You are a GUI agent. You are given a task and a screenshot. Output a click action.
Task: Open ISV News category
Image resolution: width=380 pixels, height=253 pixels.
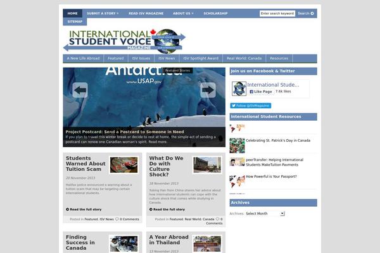click(x=167, y=58)
